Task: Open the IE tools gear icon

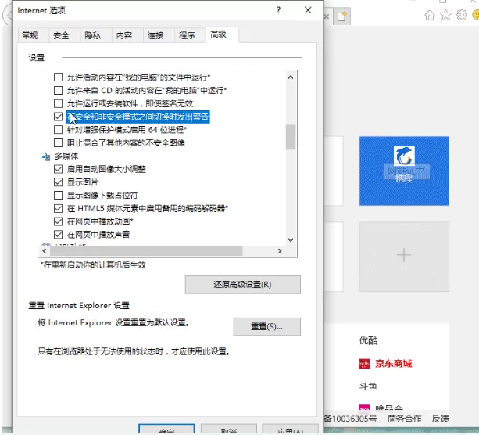Action: pyautogui.click(x=462, y=15)
